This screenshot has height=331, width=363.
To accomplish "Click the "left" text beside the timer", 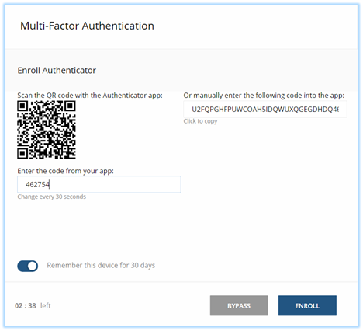I will coord(46,305).
